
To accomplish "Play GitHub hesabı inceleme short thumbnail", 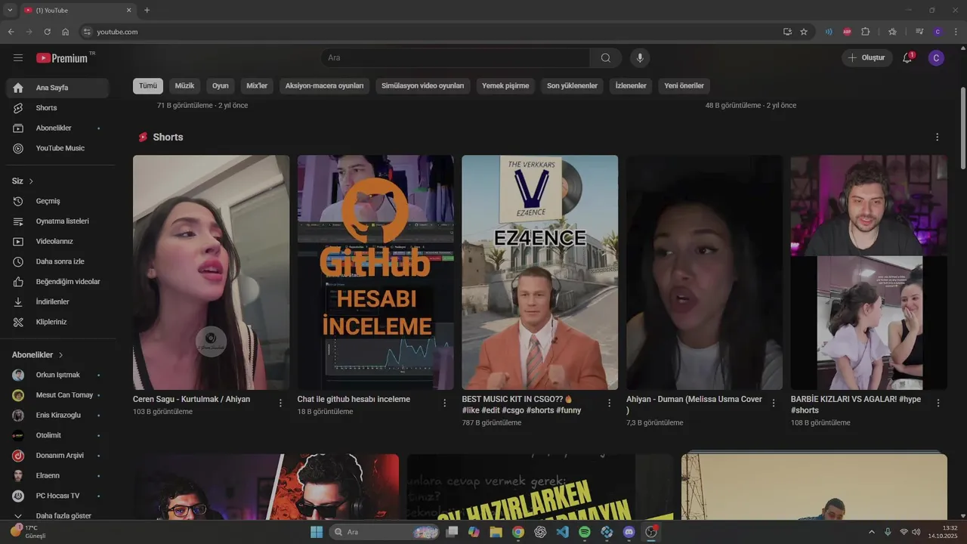I will click(375, 273).
